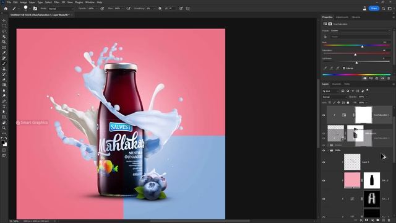Add layer mask icon in Layers panel
396x223 pixels.
click(367, 221)
